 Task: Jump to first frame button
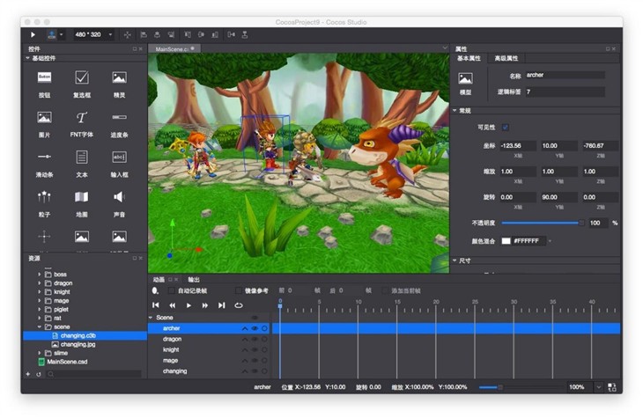pos(155,305)
